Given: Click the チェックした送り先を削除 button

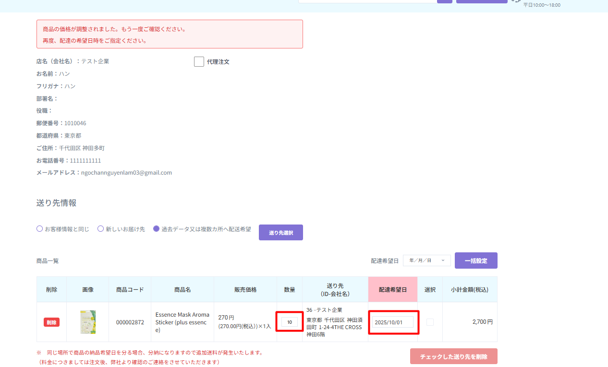Looking at the screenshot, I should point(453,356).
